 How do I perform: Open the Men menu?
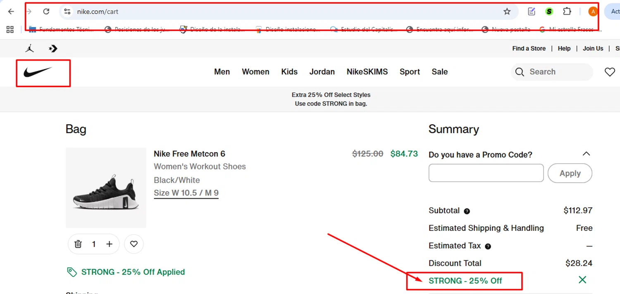tap(222, 72)
